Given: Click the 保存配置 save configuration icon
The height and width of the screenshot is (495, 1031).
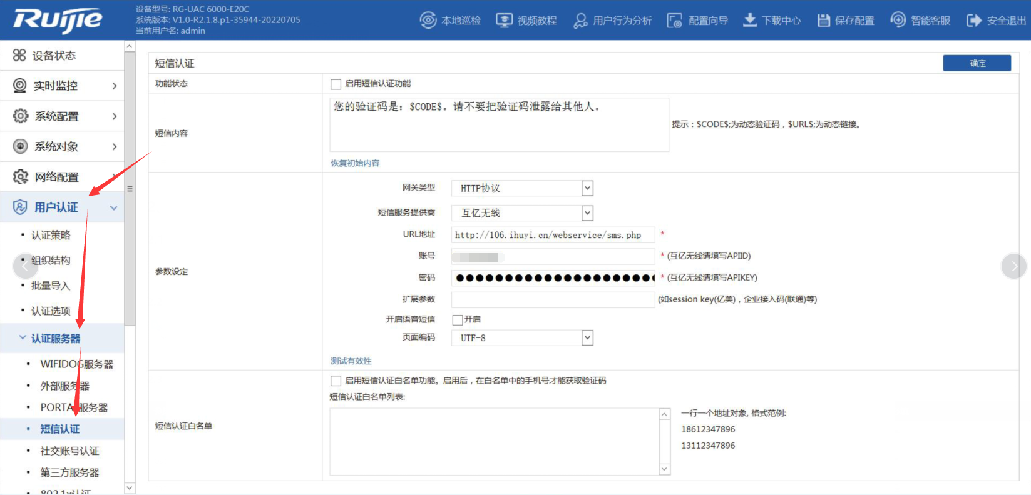Looking at the screenshot, I should click(823, 21).
